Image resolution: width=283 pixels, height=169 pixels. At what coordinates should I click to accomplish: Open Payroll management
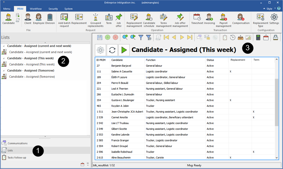tap(224, 20)
